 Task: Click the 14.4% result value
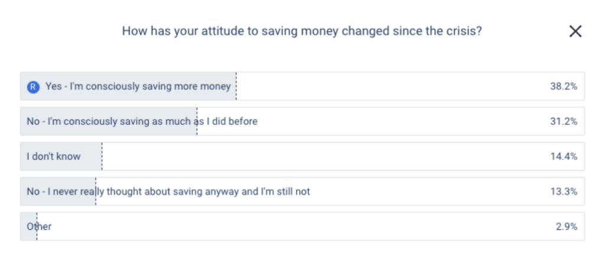[x=563, y=157]
